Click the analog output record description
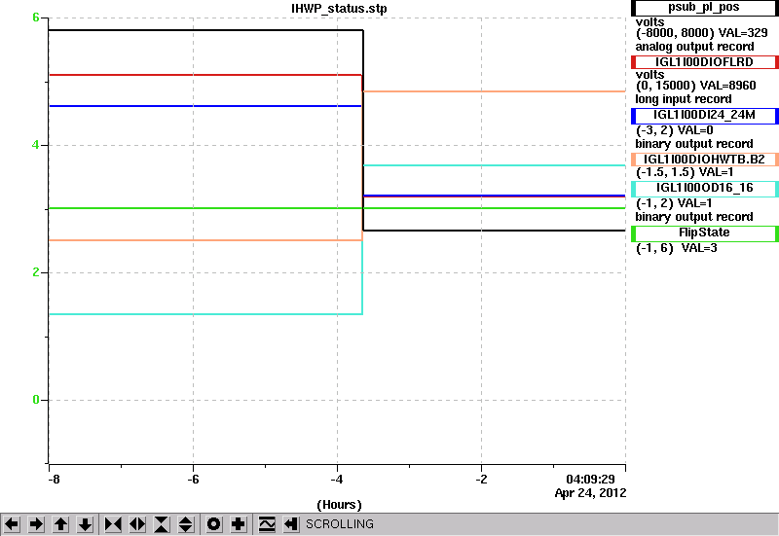Screen dimensions: 779x536 click(x=694, y=47)
